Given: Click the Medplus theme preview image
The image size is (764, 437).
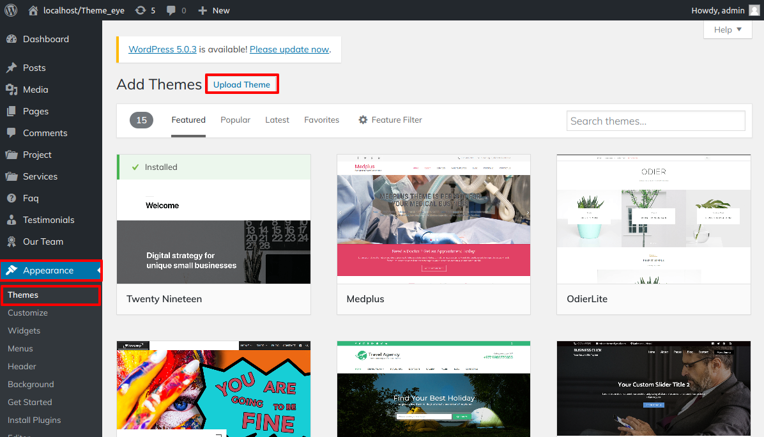Looking at the screenshot, I should click(x=434, y=219).
